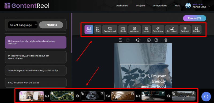Viewport: 214px width, 103px height.
Task: Select the winding road timeline thumbnail
Action: [62, 96]
